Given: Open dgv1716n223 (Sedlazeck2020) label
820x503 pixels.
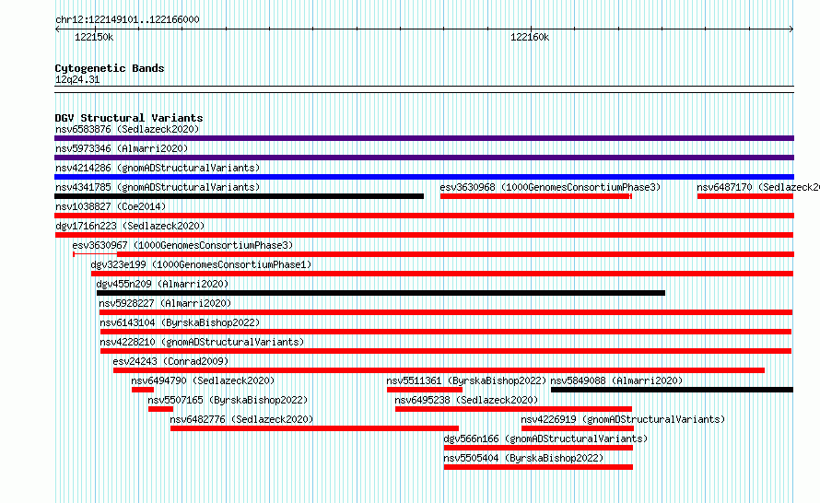Looking at the screenshot, I should click(x=130, y=226).
